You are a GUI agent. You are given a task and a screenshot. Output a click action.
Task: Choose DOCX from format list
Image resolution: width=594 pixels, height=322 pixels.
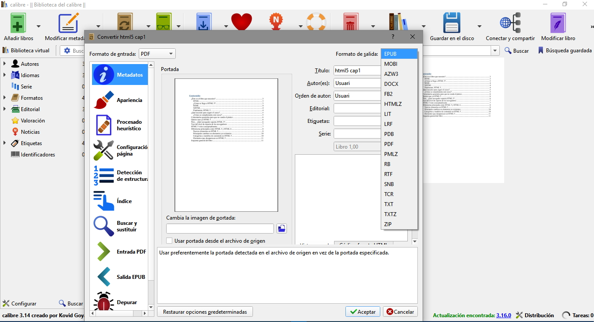399,84
